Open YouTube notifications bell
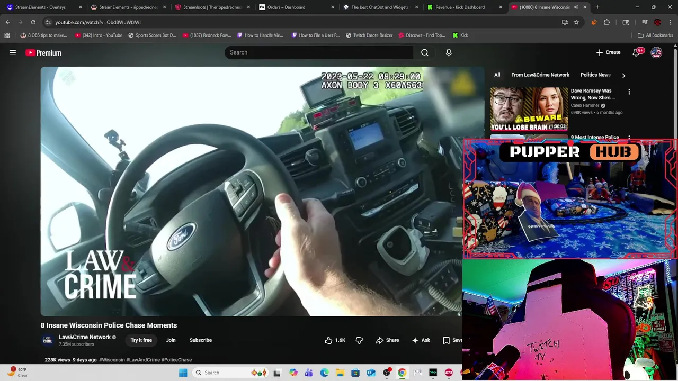 (637, 52)
